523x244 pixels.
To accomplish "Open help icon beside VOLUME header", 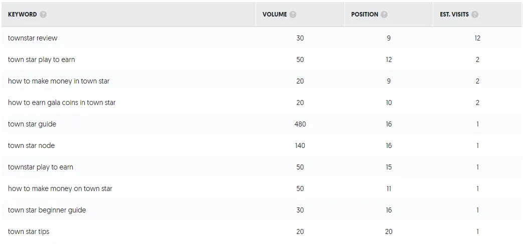I will click(x=293, y=14).
